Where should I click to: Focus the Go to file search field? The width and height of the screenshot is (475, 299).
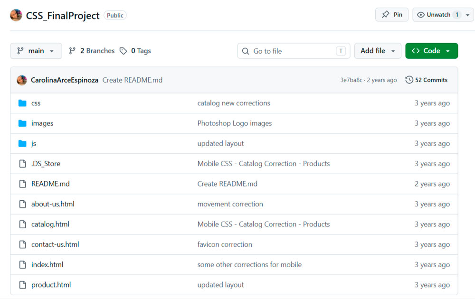[294, 51]
